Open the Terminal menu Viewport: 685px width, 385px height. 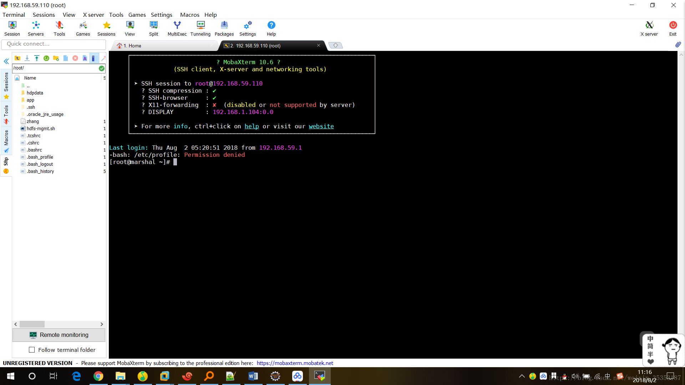[x=14, y=15]
